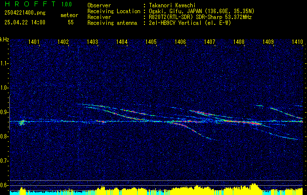Click the receiver text R820T2(RTL-SDR) SDR-Sharp 53.372MHz
The height and width of the screenshot is (195, 307).
coord(200,17)
